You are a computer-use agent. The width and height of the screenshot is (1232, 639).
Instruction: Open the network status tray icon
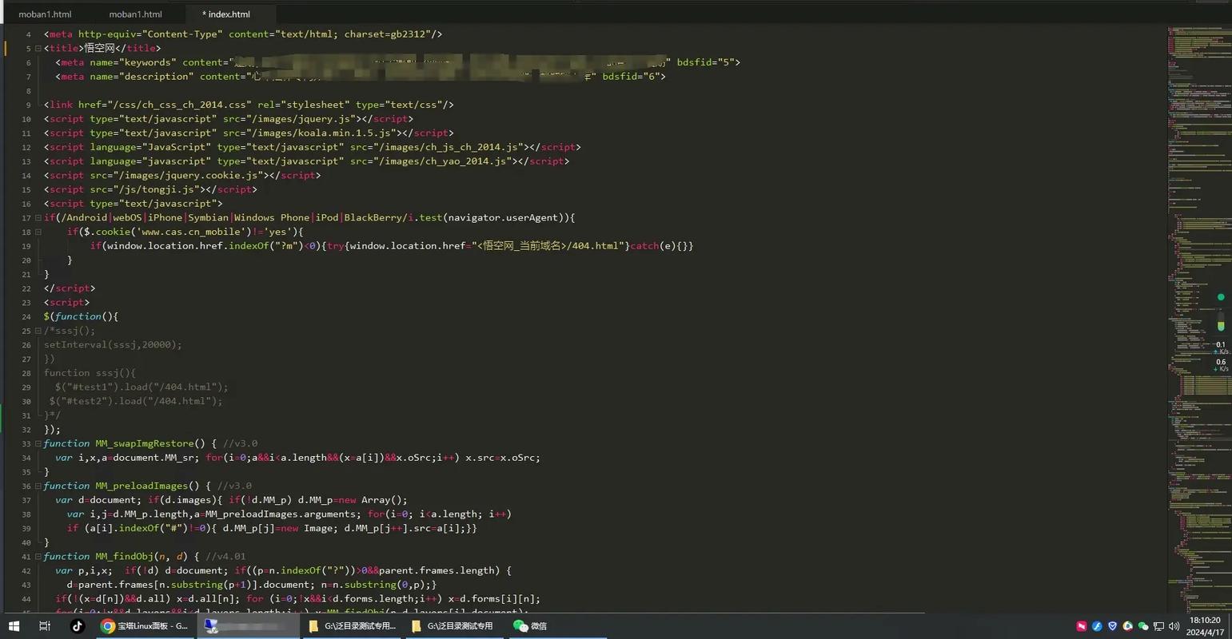pos(1158,626)
